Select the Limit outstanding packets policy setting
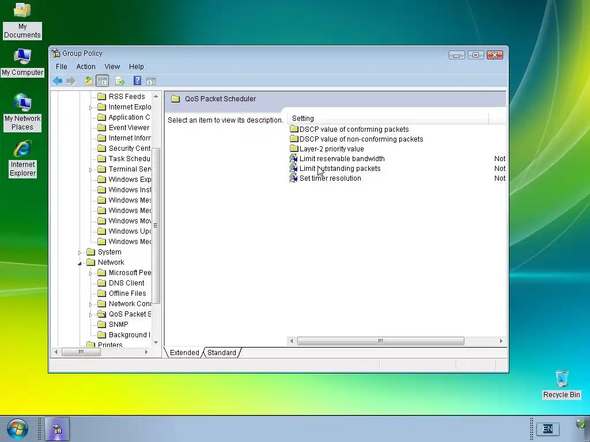Viewport: 590px width, 442px height. (335, 169)
